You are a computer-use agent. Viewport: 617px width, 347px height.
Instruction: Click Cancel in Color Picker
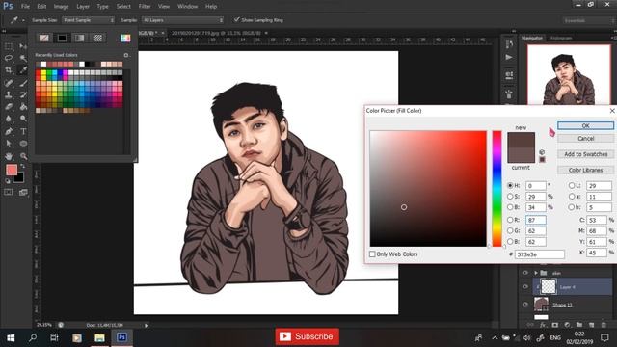[x=585, y=139]
